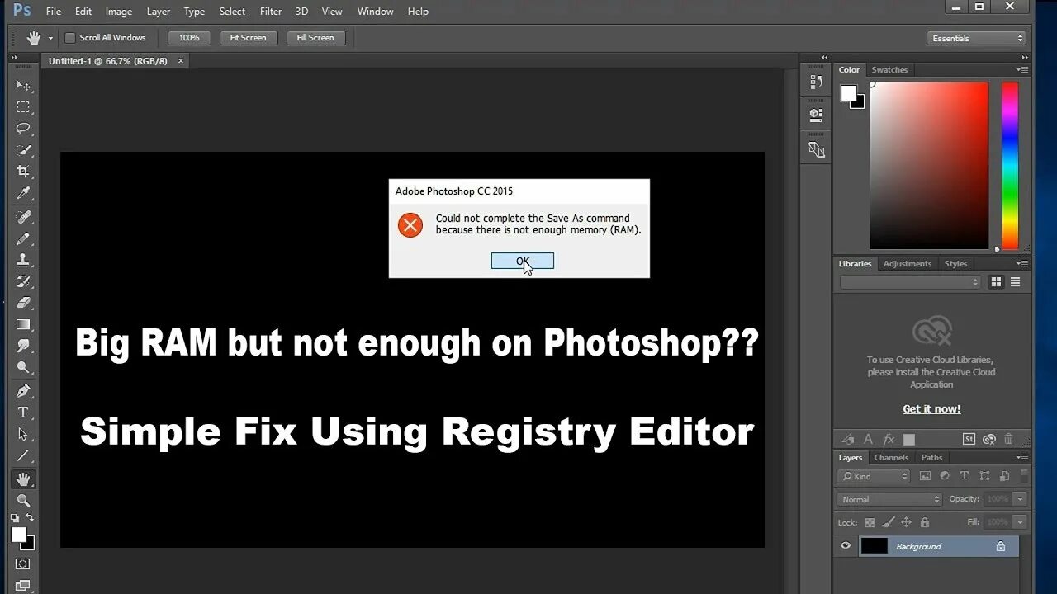Viewport: 1057px width, 594px height.
Task: Select the Clone Stamp tool
Action: point(23,260)
